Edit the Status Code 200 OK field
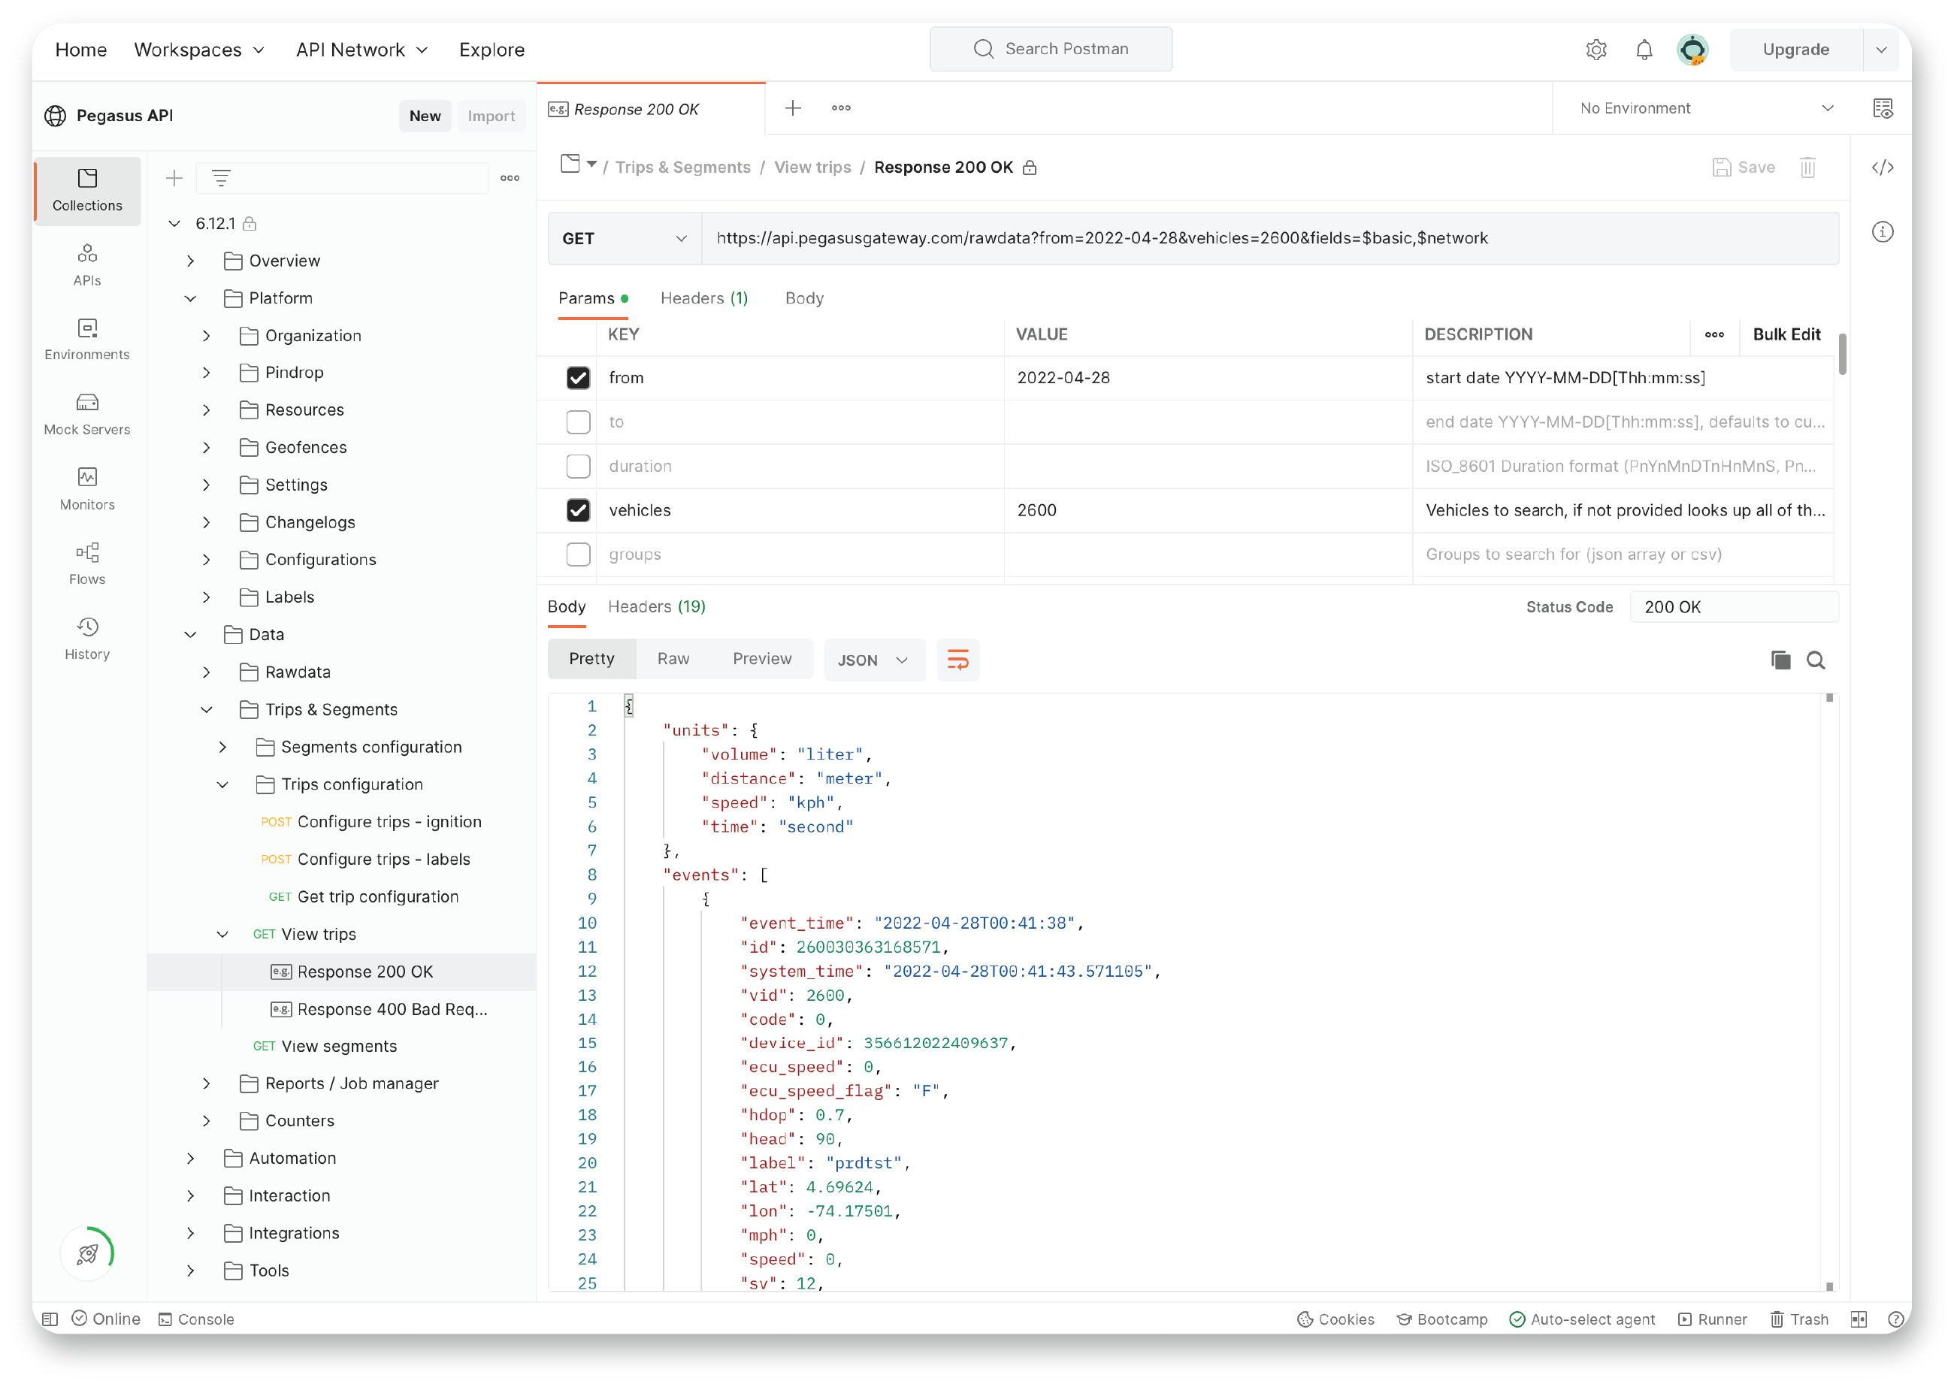This screenshot has width=1957, height=1387. (1734, 607)
